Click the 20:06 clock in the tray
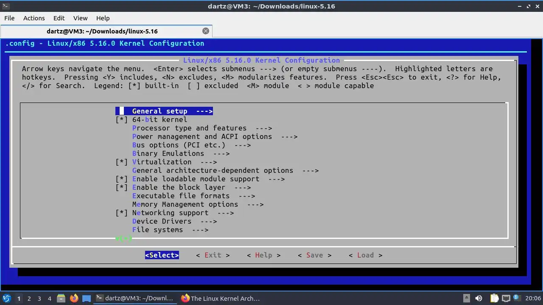 point(533,298)
